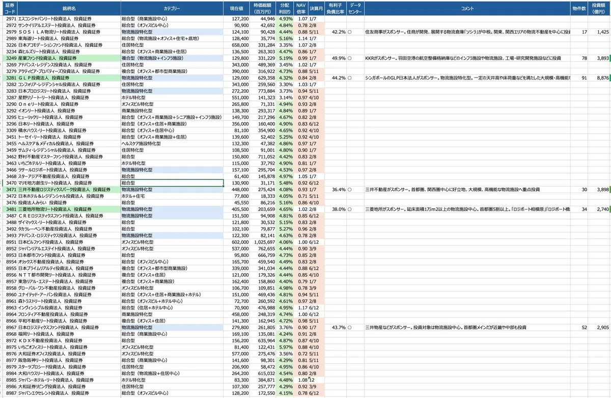This screenshot has height=398, width=611.
Task: Click the 投資額（億円） header cell
Action: click(x=599, y=9)
